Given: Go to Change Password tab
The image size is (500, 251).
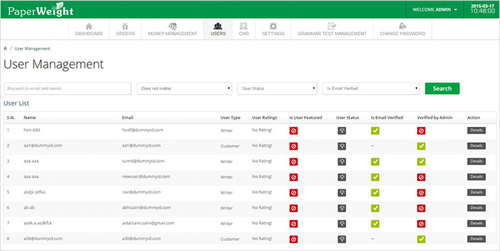Looking at the screenshot, I should [x=402, y=30].
